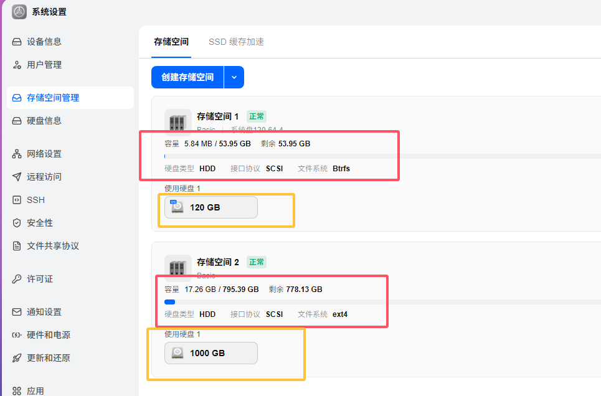
Task: Click the Normal (正常) status badge of Storage Pool 2
Action: [x=257, y=262]
